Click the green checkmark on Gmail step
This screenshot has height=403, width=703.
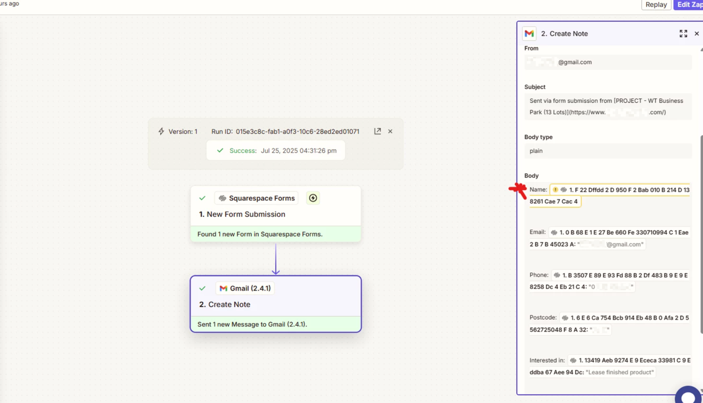coord(202,288)
